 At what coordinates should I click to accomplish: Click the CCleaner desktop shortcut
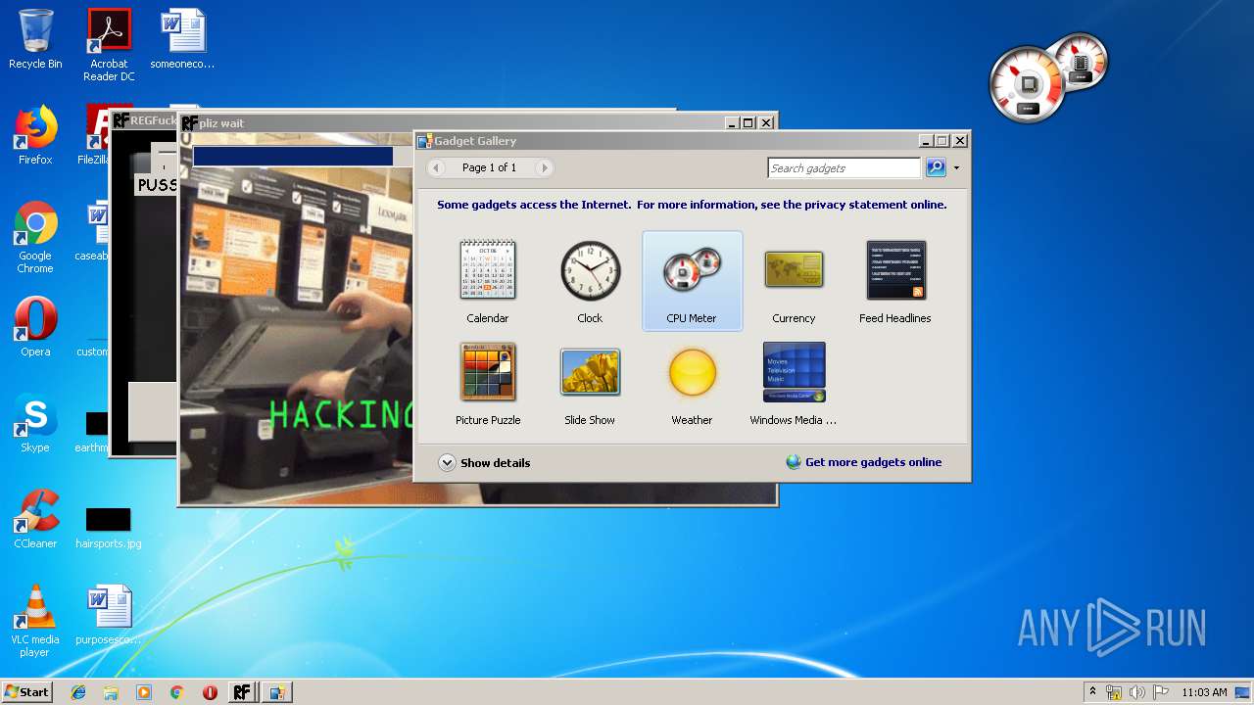(x=35, y=519)
